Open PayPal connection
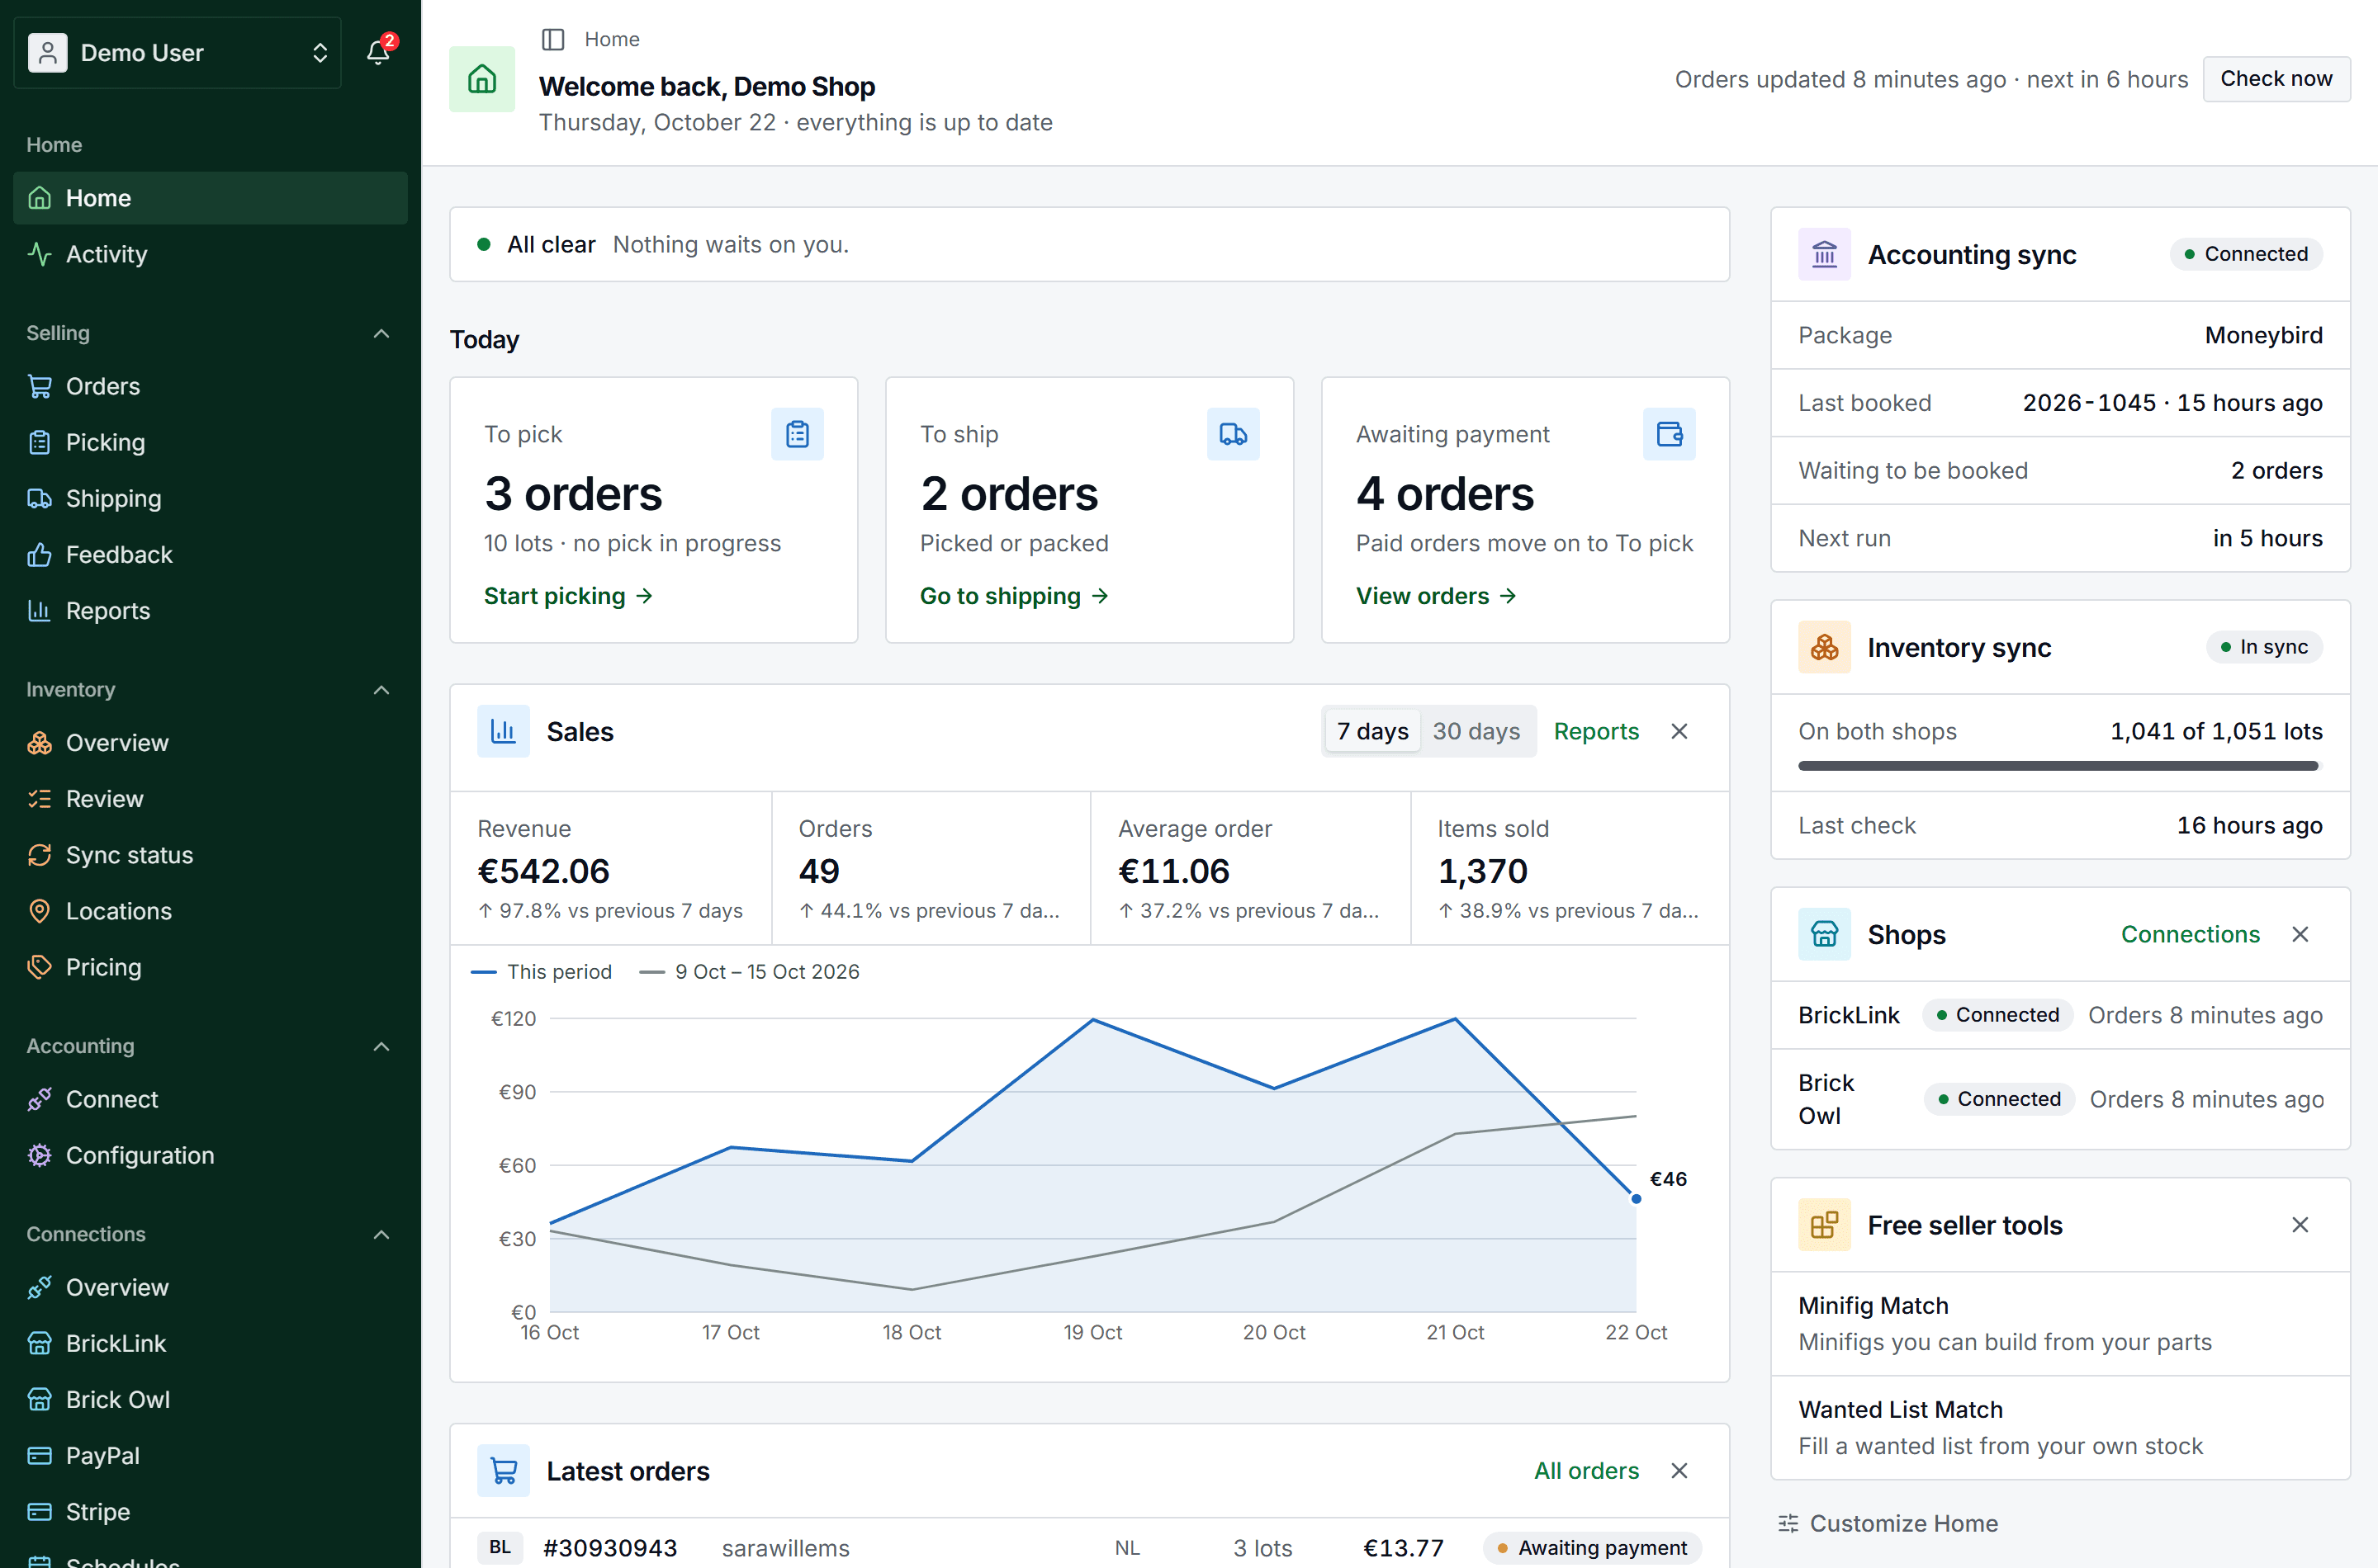Image resolution: width=2378 pixels, height=1568 pixels. click(x=210, y=1455)
